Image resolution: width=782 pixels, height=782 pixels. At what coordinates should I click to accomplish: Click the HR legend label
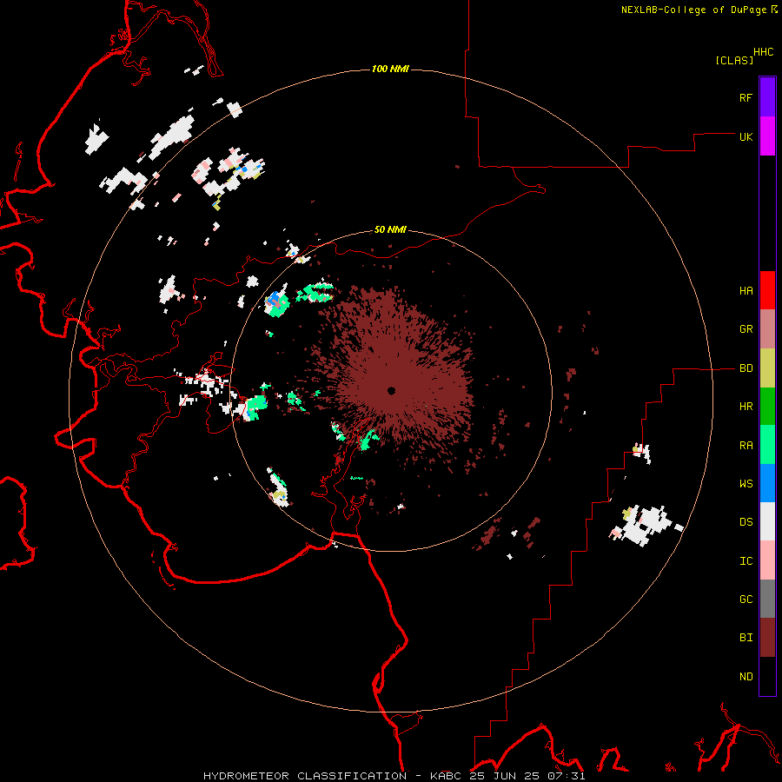click(x=746, y=407)
